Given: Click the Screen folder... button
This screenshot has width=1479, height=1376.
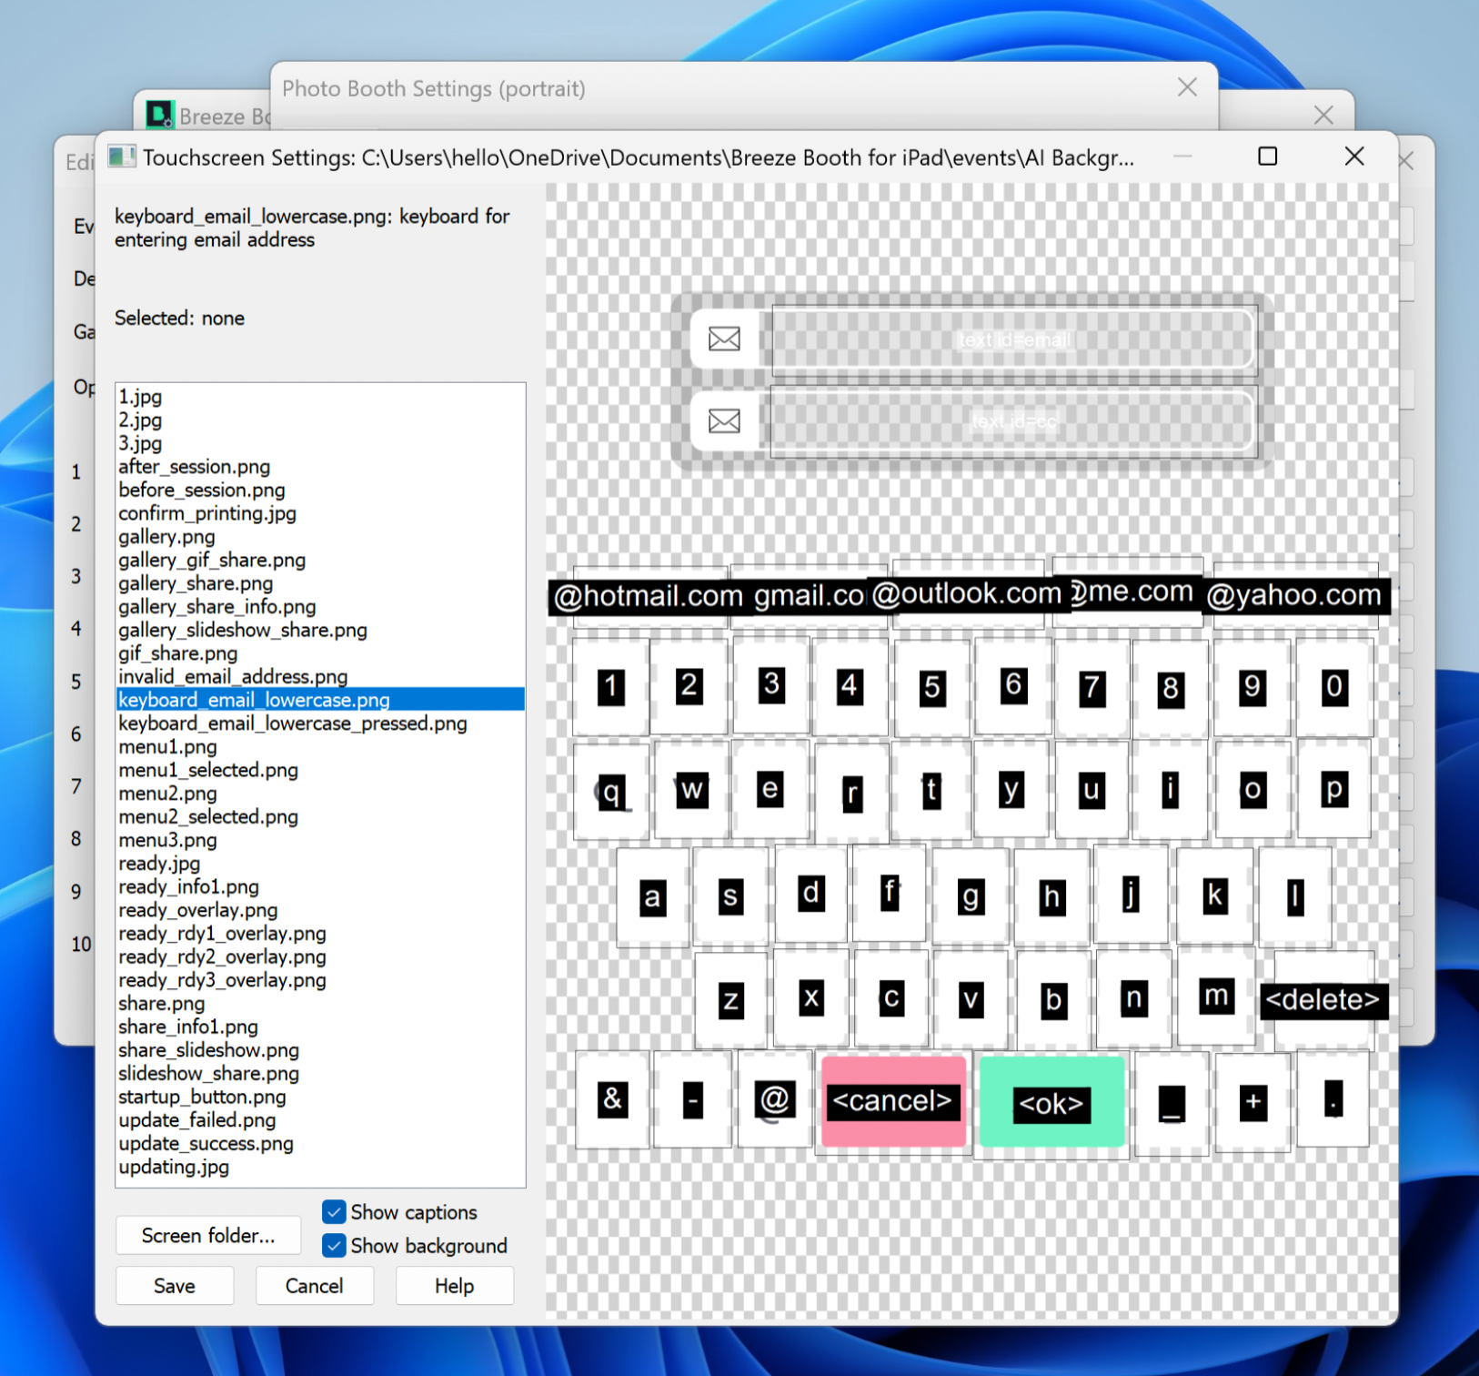Looking at the screenshot, I should click(x=207, y=1235).
